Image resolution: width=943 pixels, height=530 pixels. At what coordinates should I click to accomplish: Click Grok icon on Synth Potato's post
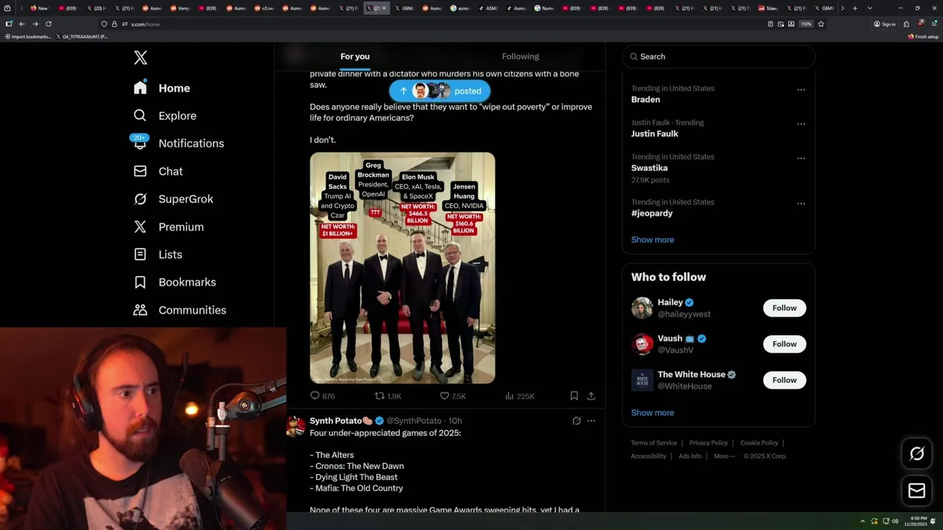coord(576,421)
